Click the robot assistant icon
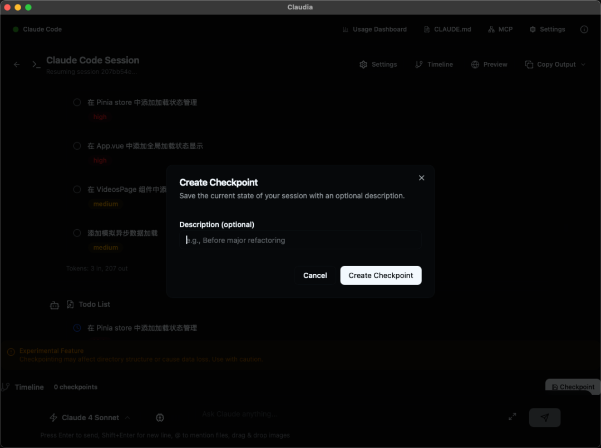601x448 pixels. (x=55, y=305)
